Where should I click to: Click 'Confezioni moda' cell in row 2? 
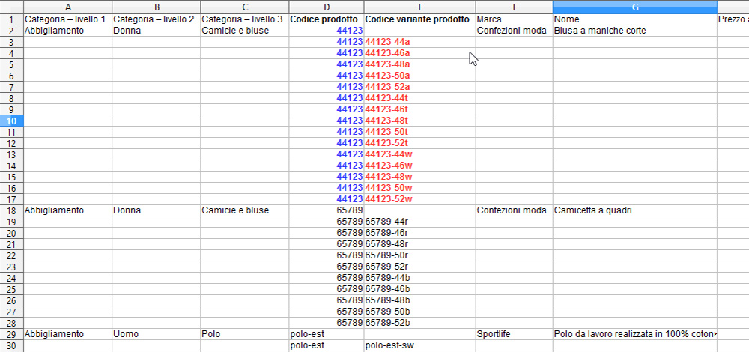point(514,31)
